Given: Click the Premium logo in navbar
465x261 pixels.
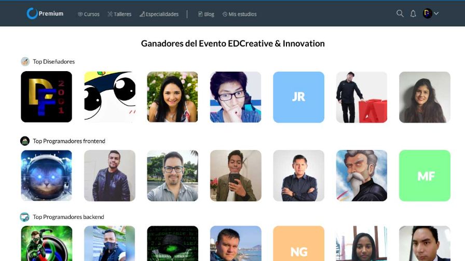Looking at the screenshot, I should (45, 13).
